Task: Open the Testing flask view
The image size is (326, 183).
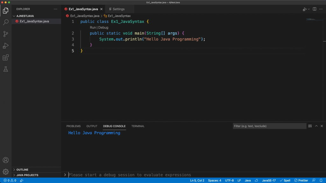Action: pyautogui.click(x=6, y=69)
